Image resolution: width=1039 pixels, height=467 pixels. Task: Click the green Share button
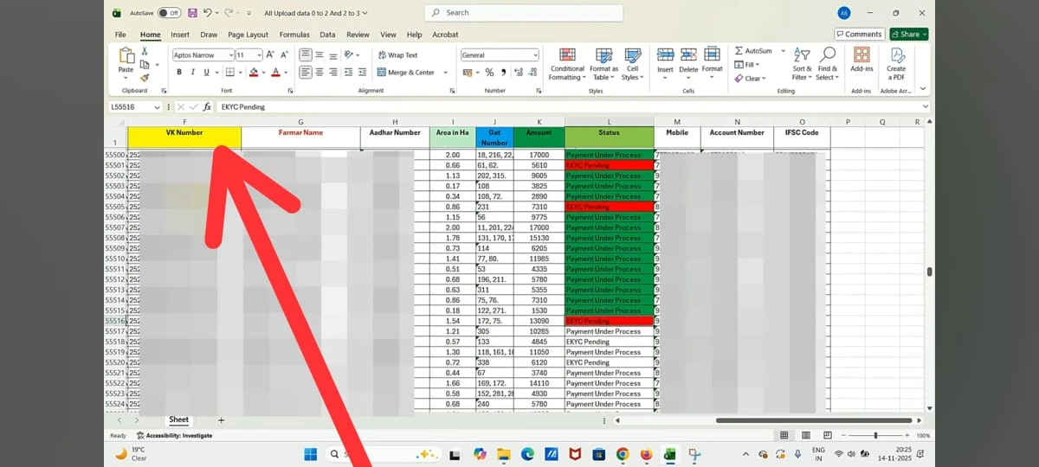coord(909,35)
